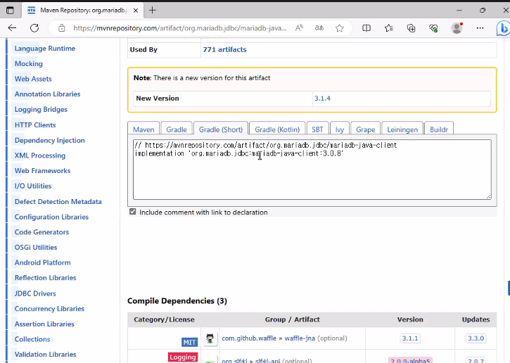Click the textarea resize grip corner
510x363 pixels.
click(488, 196)
